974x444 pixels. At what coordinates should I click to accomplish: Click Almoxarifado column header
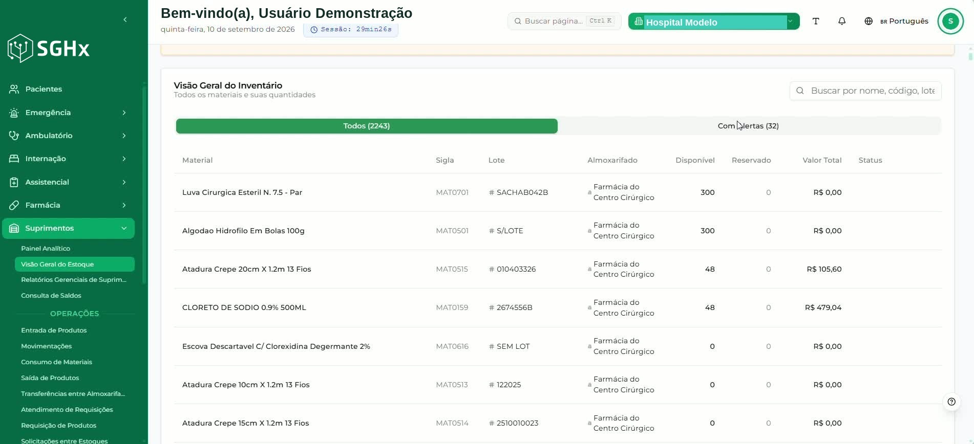tap(612, 160)
